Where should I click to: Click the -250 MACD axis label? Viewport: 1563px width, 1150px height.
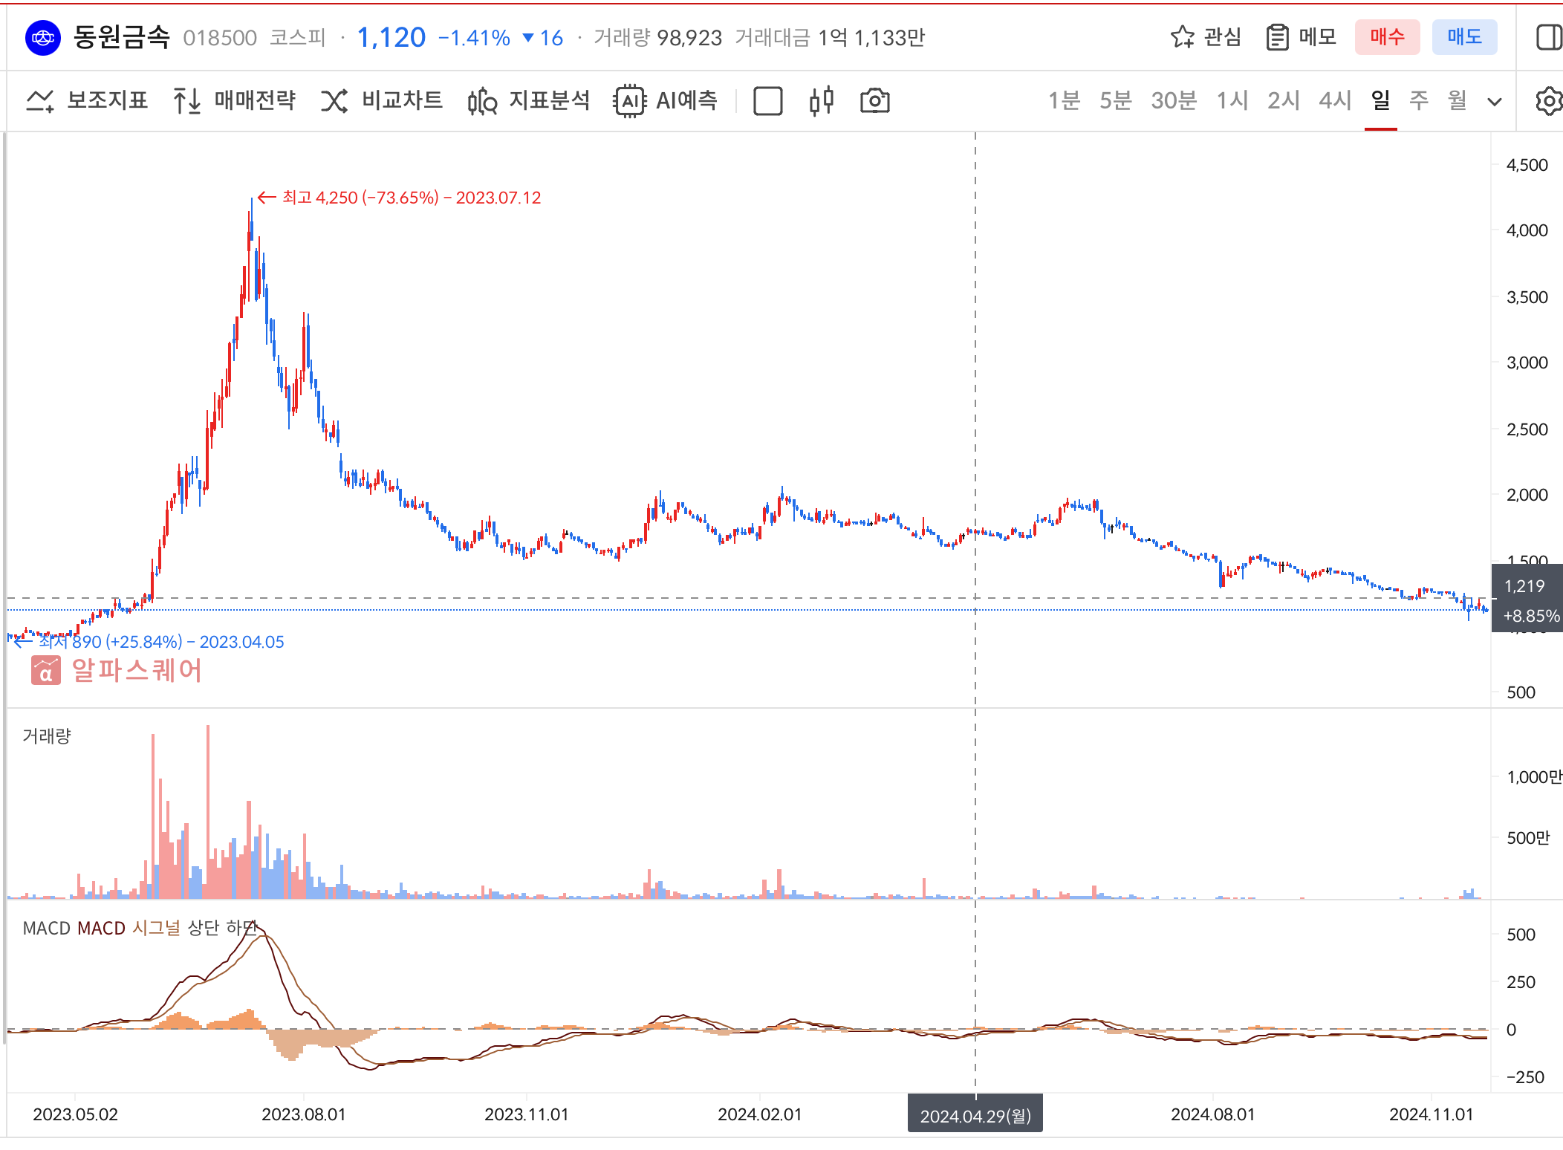click(x=1525, y=1077)
